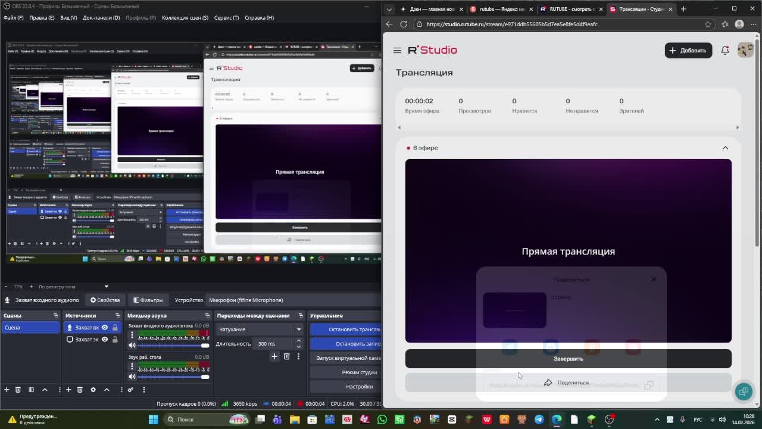Add a scene transition with plus icon

coord(274,356)
